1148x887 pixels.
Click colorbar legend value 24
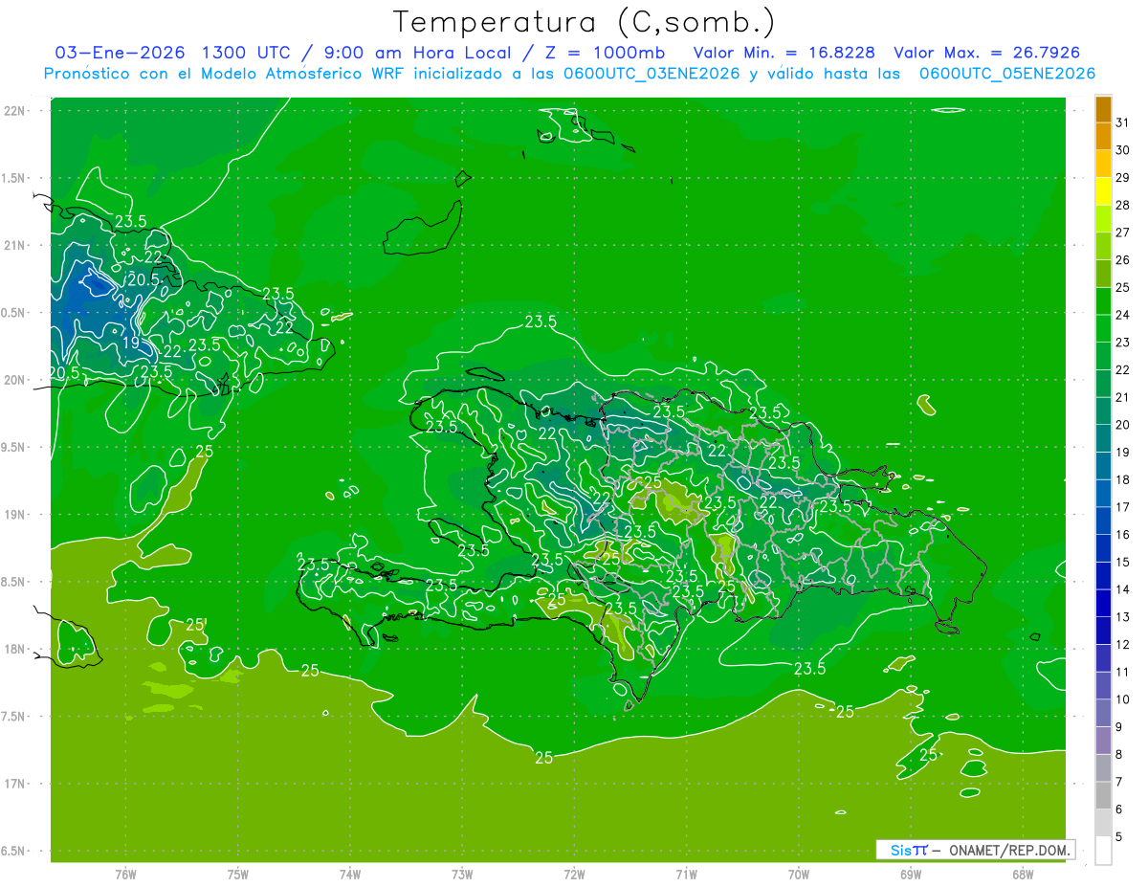click(1122, 315)
